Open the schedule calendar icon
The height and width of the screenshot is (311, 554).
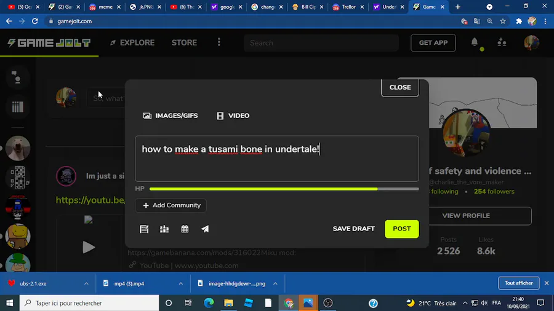point(185,229)
